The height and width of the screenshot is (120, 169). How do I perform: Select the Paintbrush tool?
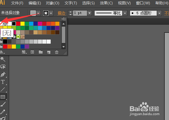3,104
